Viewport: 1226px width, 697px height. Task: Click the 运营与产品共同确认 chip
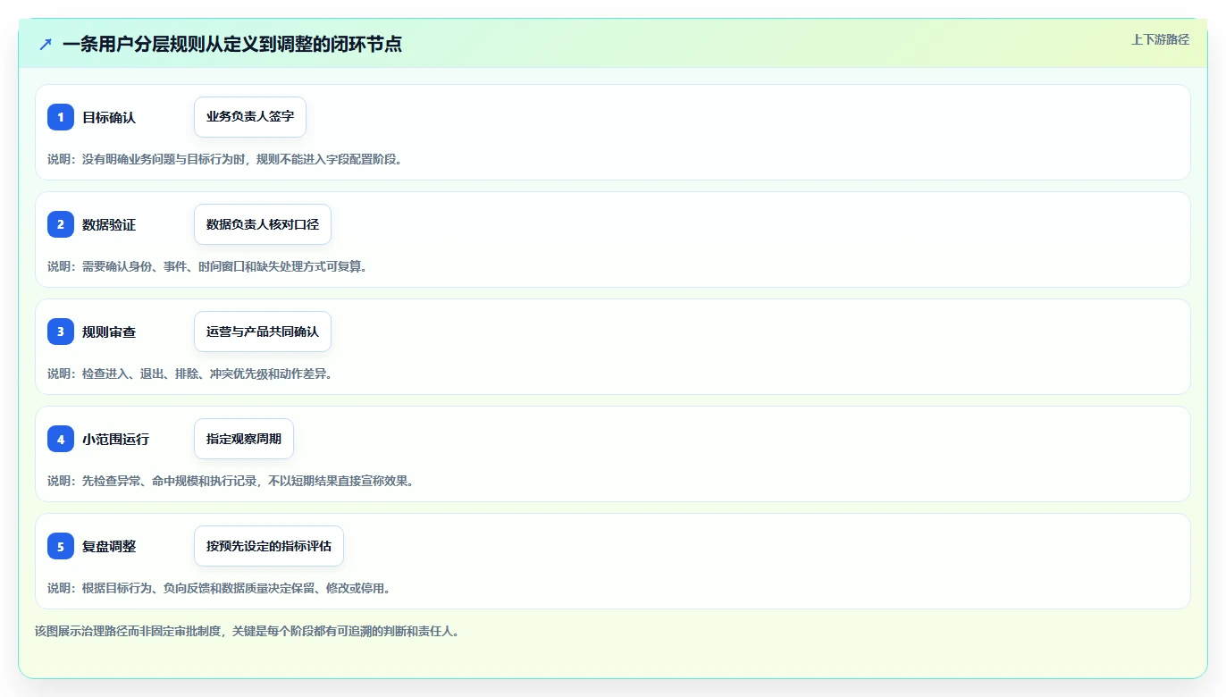tap(263, 332)
